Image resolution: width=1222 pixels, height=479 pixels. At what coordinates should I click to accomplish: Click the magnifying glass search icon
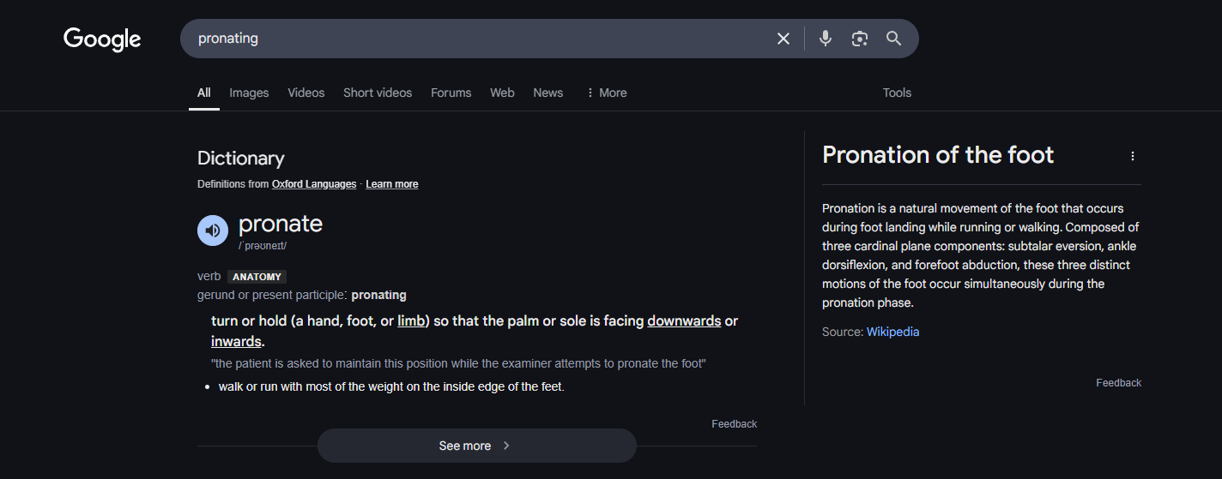pos(893,39)
